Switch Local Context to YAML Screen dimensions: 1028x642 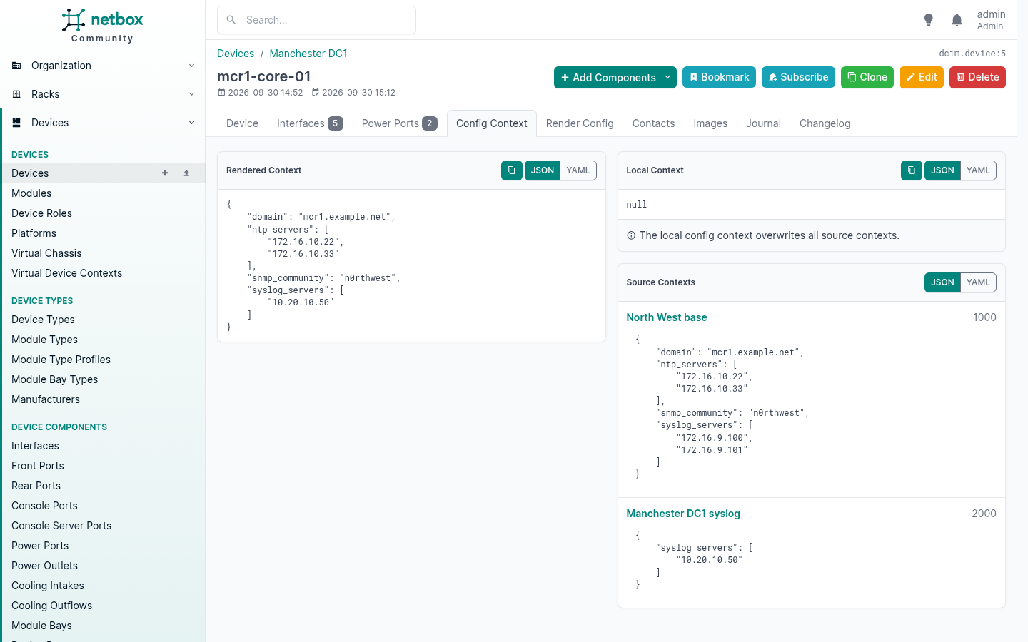978,170
